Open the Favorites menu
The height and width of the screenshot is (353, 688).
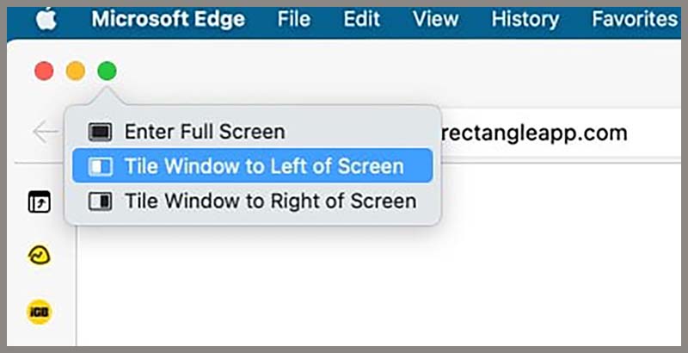tap(635, 20)
